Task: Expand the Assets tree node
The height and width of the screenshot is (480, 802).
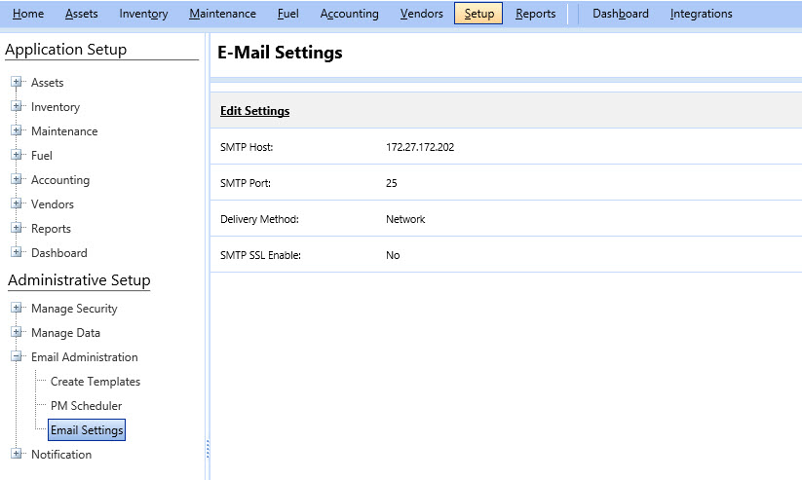Action: (x=17, y=83)
